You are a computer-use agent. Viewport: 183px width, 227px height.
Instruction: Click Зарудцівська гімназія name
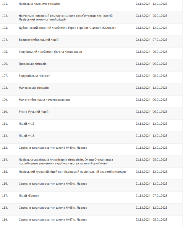click(x=34, y=76)
